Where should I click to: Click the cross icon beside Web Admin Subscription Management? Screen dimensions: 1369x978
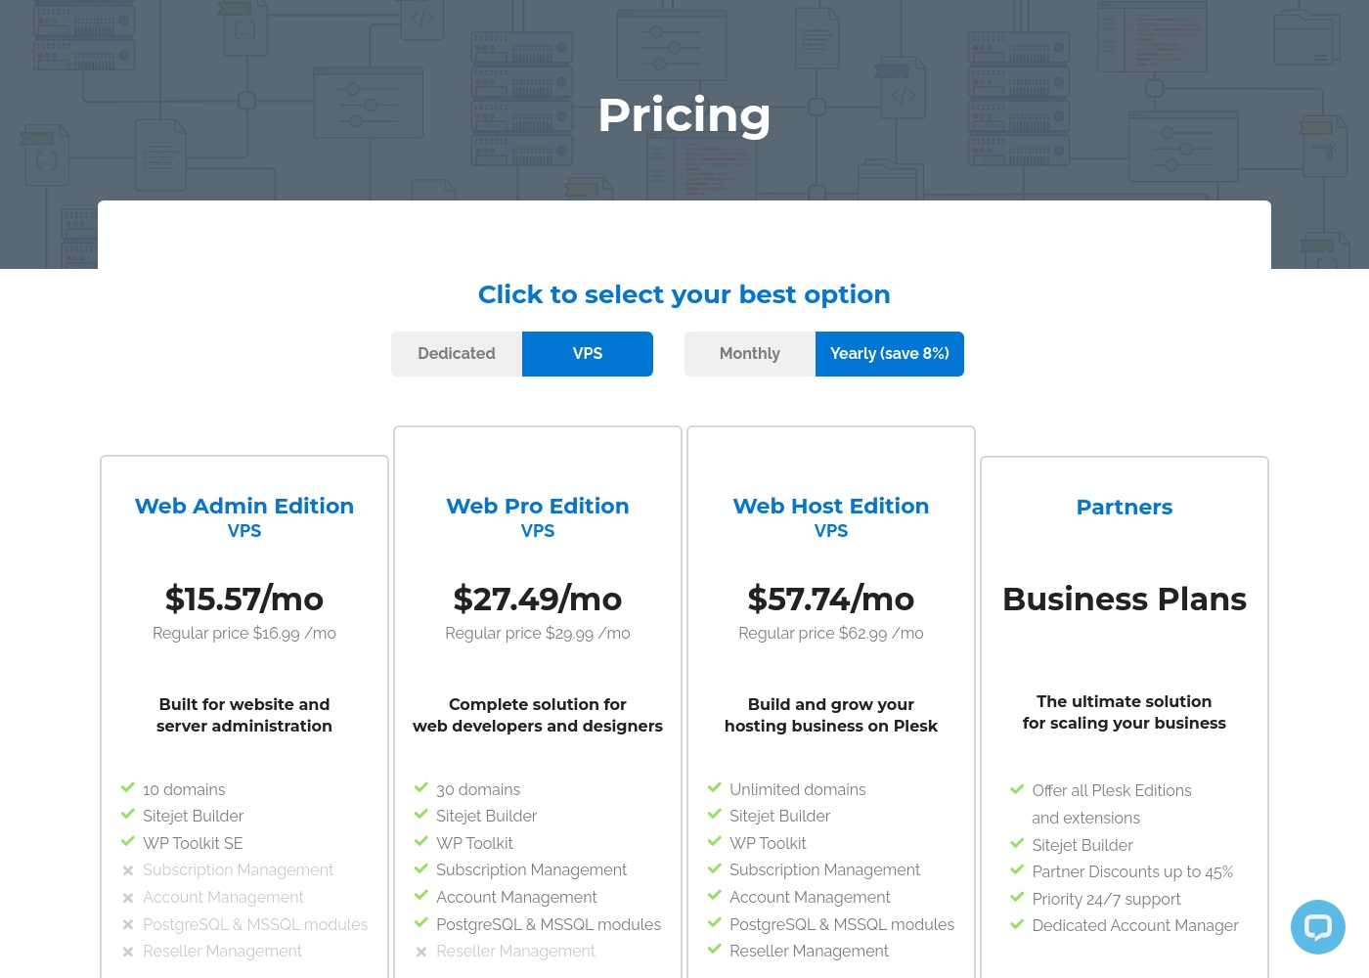coord(128,870)
